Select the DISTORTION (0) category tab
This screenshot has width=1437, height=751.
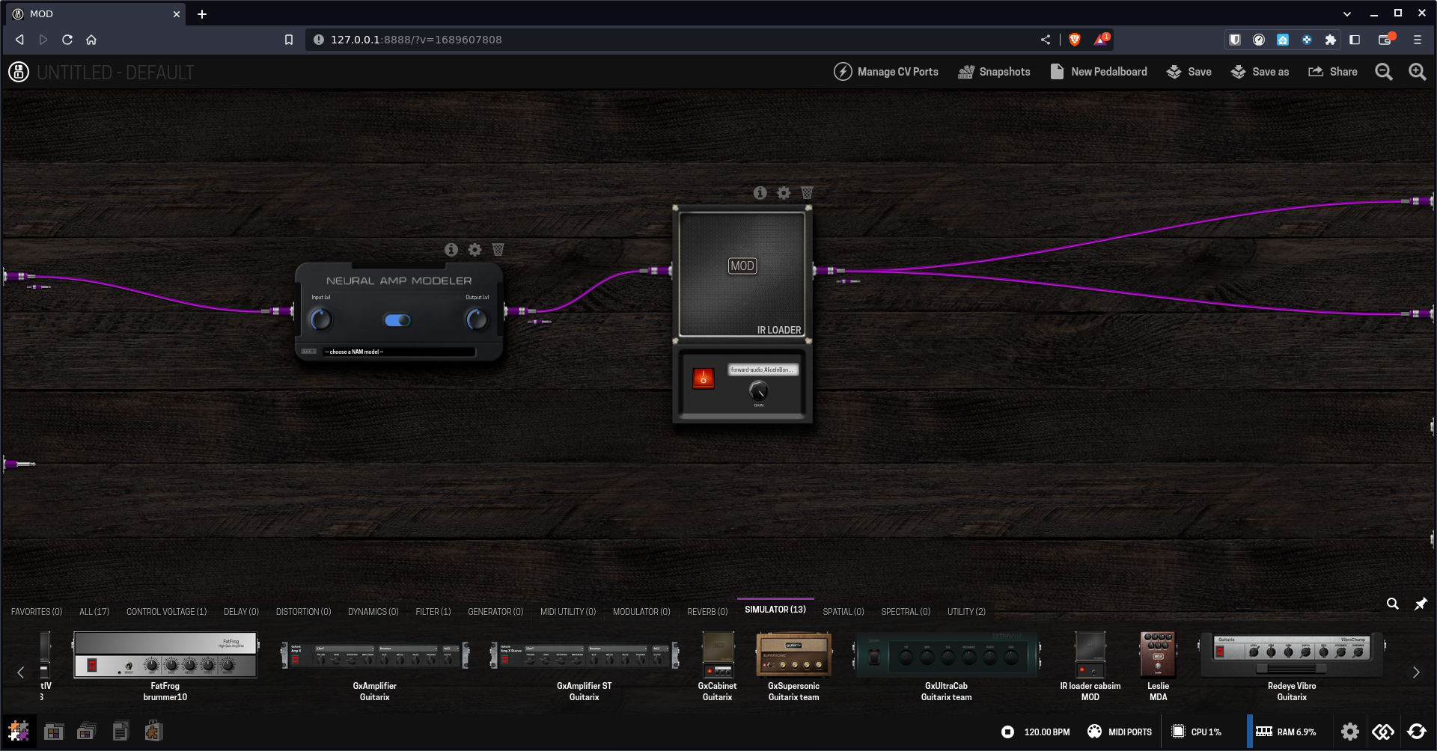click(303, 612)
